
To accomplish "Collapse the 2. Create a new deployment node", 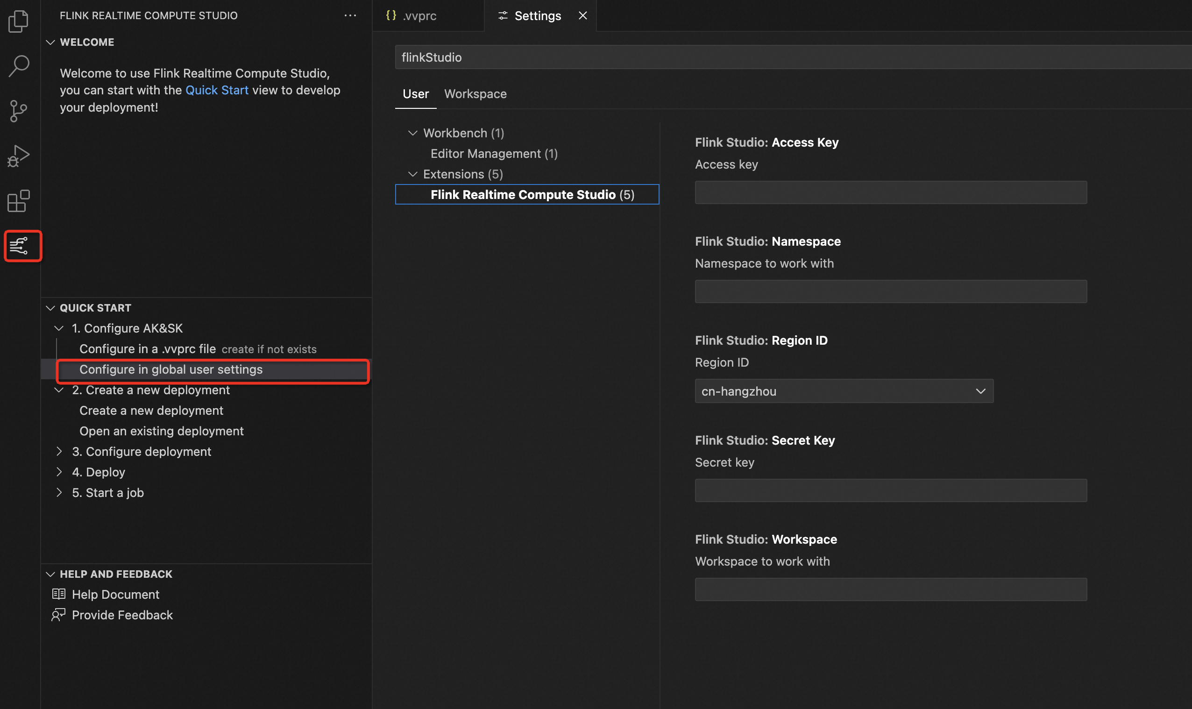I will 59,390.
